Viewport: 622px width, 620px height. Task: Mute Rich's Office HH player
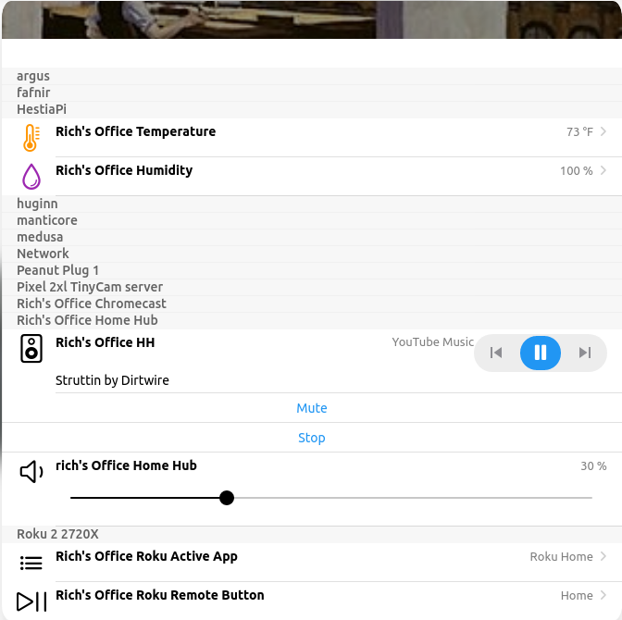pos(312,408)
